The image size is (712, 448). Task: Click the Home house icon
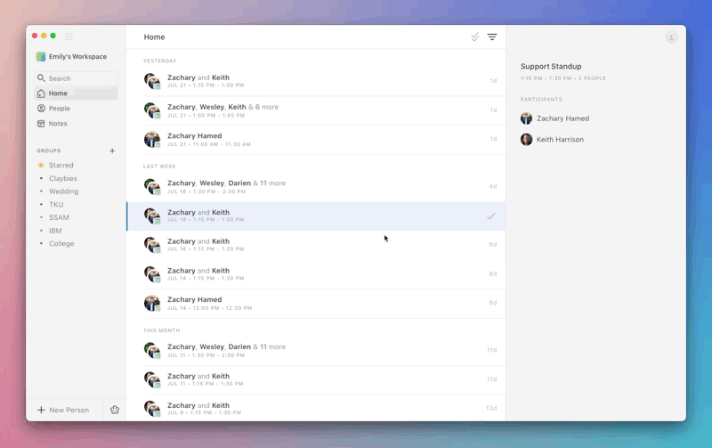click(41, 94)
